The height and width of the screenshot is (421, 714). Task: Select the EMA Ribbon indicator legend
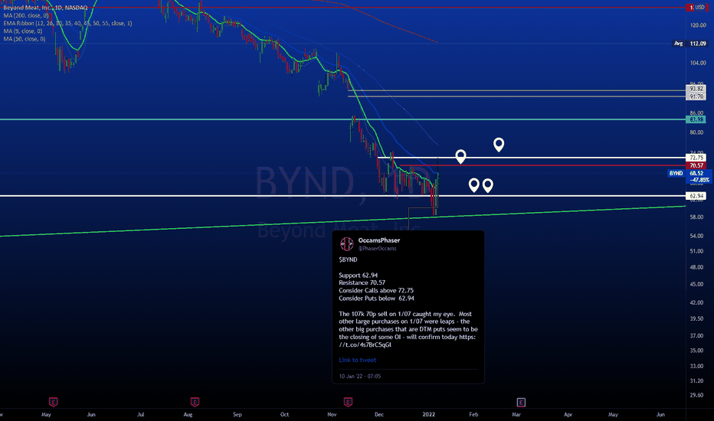pos(68,23)
